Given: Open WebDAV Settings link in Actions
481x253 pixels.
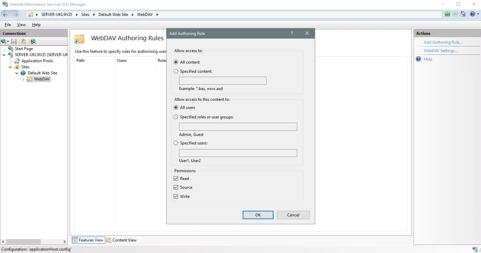Looking at the screenshot, I should tap(440, 51).
